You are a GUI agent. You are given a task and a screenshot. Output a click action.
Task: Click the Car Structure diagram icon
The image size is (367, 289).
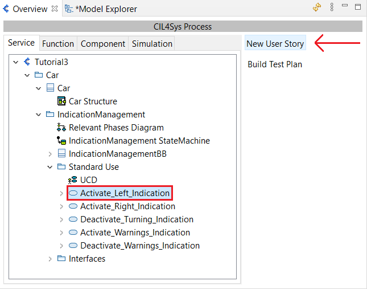(62, 101)
